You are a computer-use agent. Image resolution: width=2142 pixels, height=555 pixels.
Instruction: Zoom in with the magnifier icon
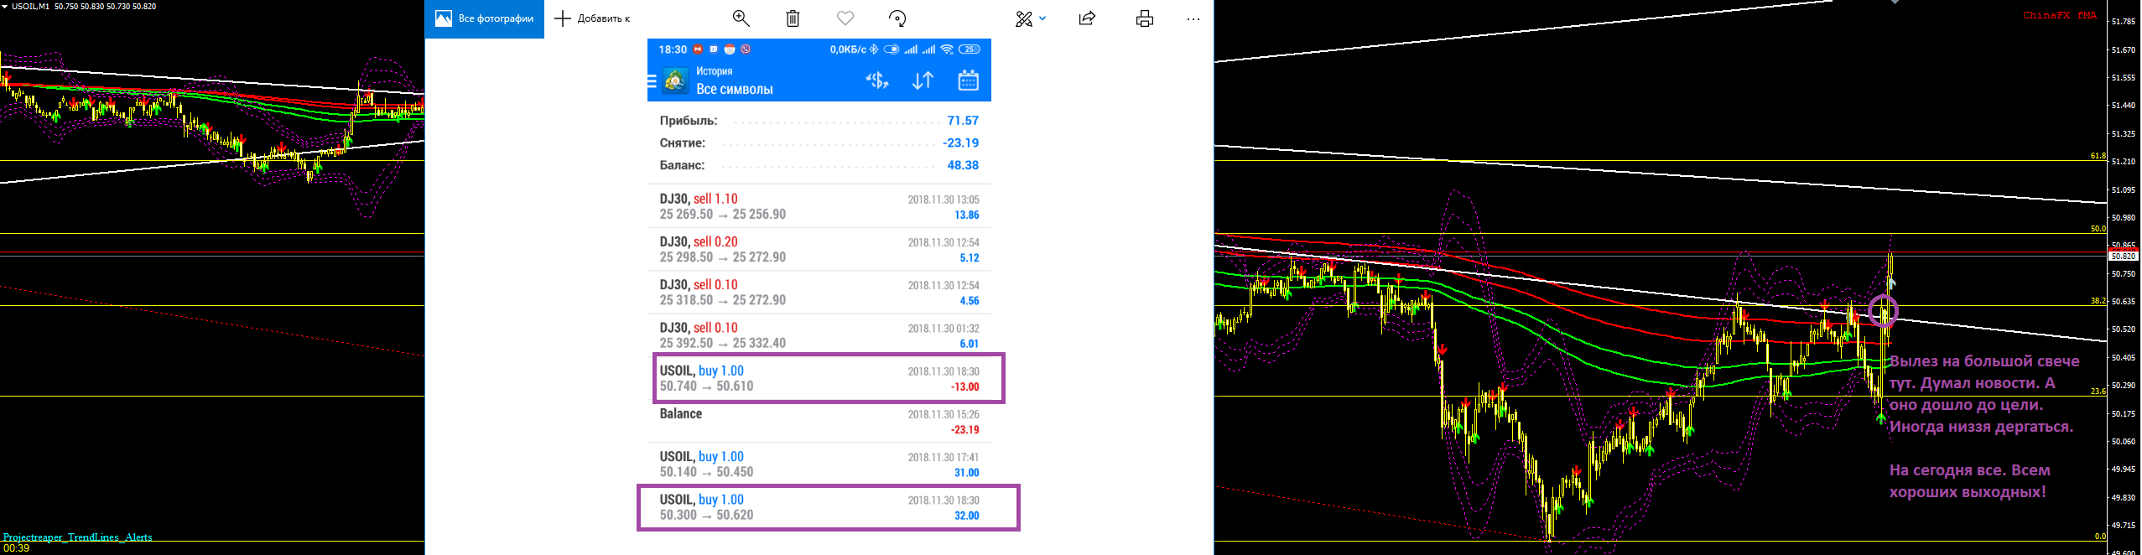(x=741, y=18)
